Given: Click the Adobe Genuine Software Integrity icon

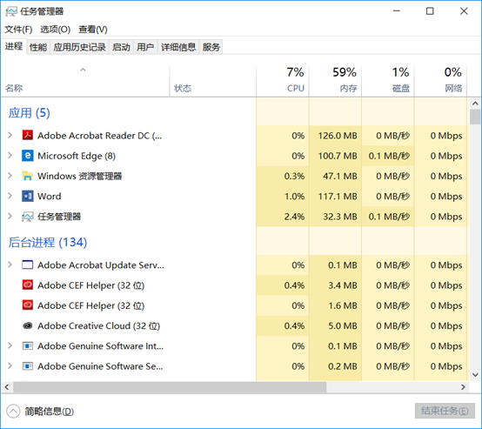Looking at the screenshot, I should click(x=28, y=346).
